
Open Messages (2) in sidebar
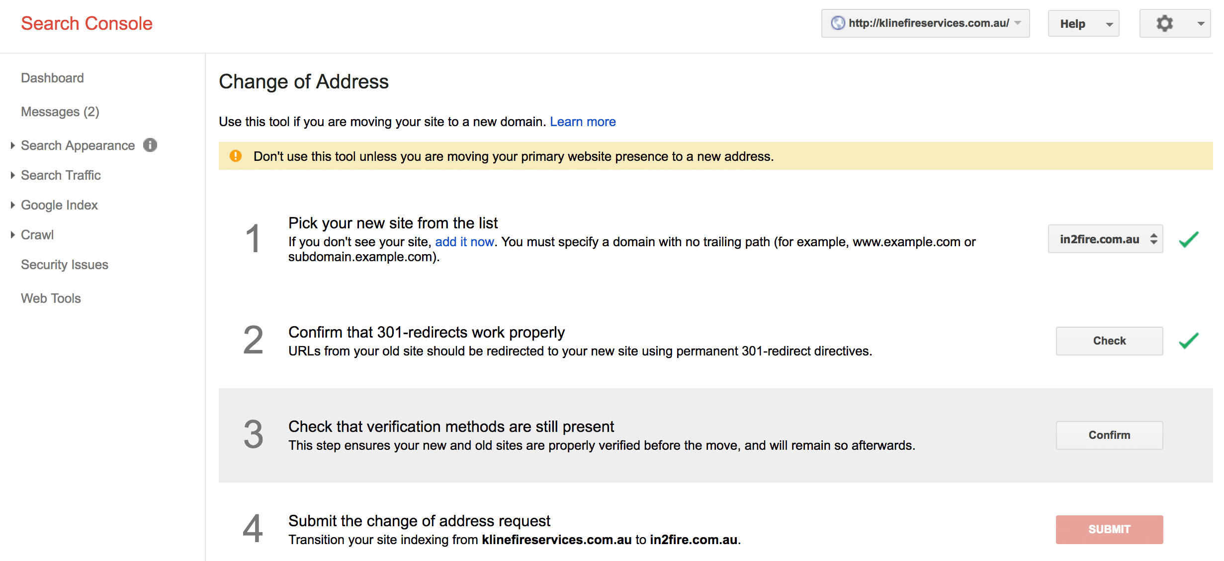click(60, 112)
